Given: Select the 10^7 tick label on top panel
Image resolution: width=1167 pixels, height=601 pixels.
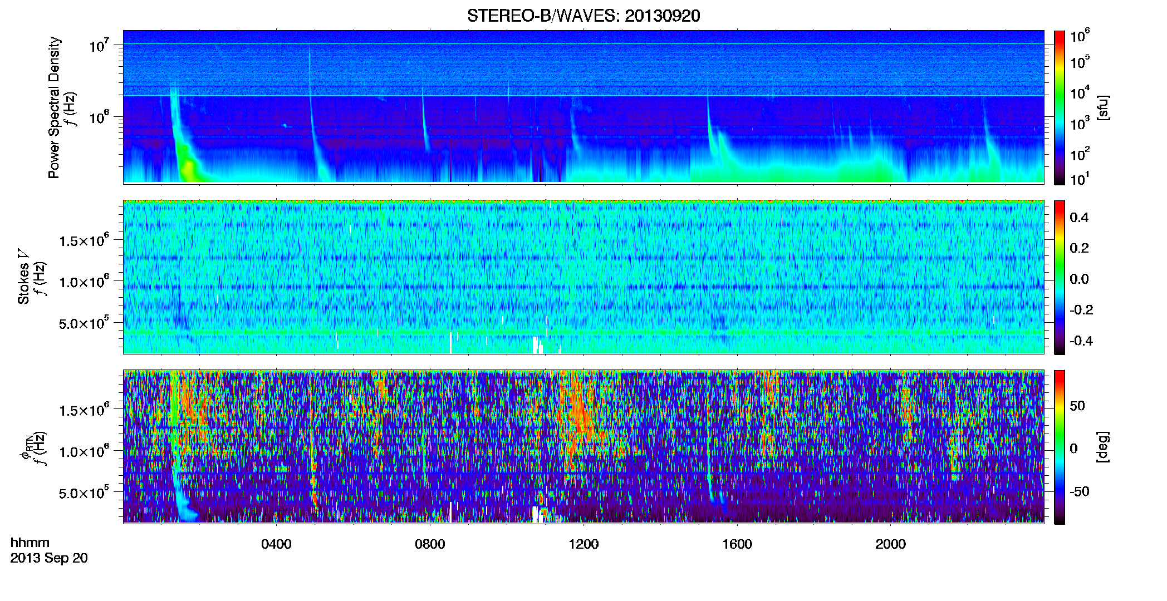Looking at the screenshot, I should click(x=100, y=45).
